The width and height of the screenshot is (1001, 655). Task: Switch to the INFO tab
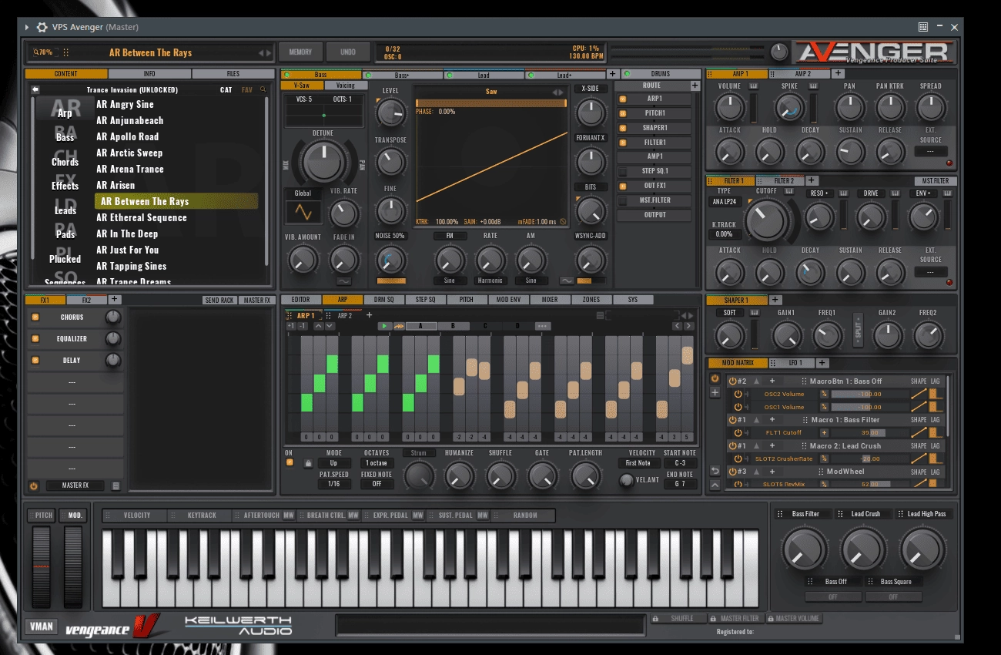coord(149,74)
